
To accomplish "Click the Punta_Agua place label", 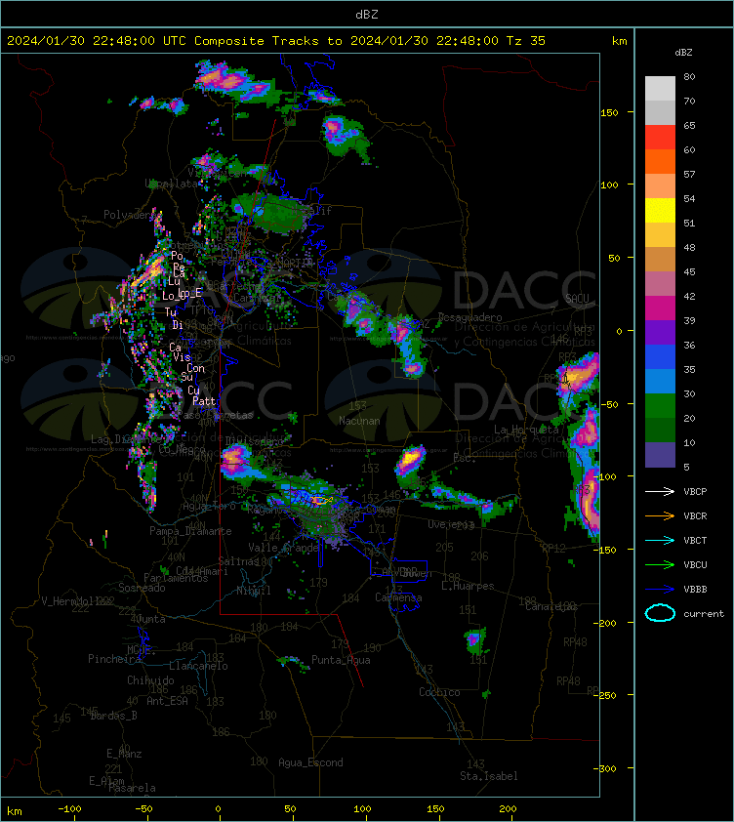I will pos(341,660).
